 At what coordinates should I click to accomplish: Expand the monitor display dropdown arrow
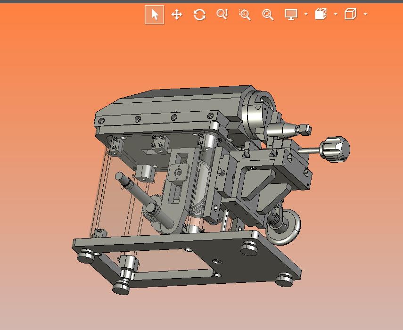click(306, 14)
